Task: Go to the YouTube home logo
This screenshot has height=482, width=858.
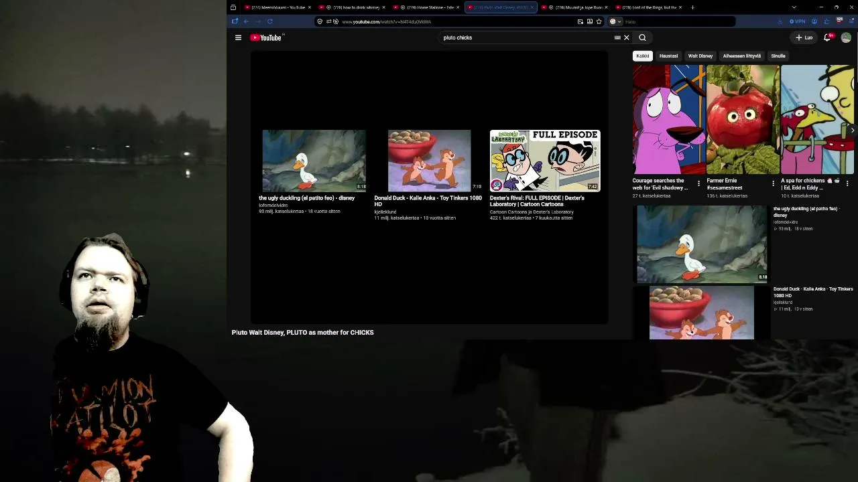Action: pos(267,37)
